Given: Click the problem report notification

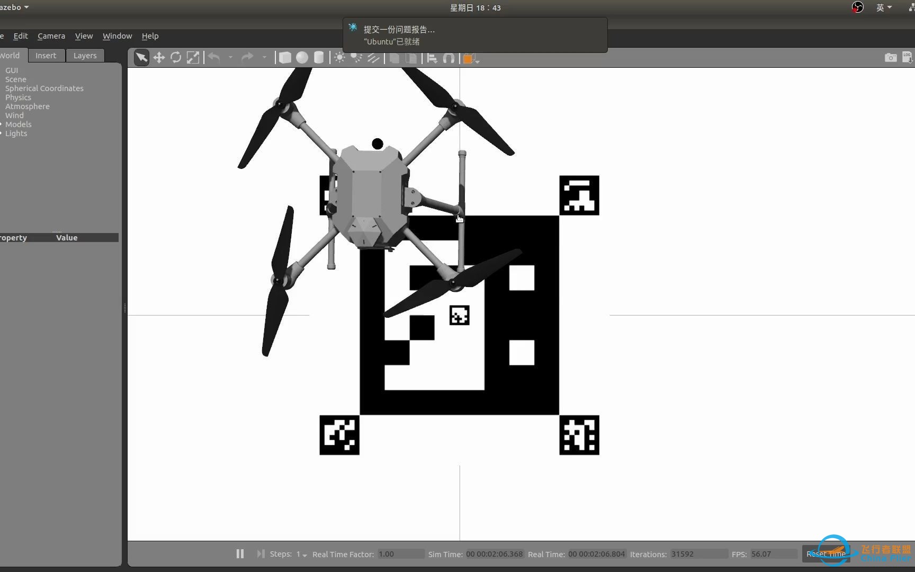Looking at the screenshot, I should tap(475, 35).
